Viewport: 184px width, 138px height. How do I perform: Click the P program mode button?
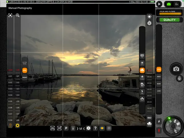tap(66, 128)
